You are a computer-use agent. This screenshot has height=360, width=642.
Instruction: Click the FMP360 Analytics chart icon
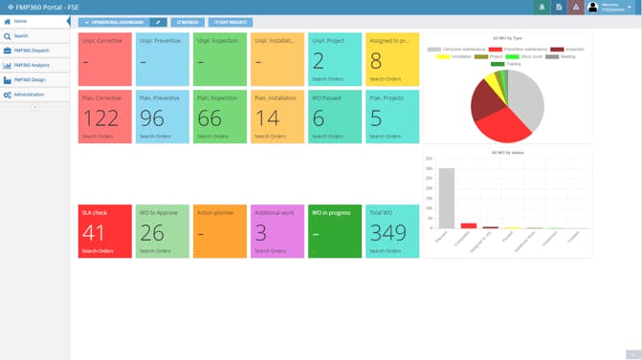[x=7, y=65]
